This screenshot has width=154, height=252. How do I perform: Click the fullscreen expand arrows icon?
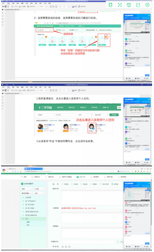tap(120, 5)
